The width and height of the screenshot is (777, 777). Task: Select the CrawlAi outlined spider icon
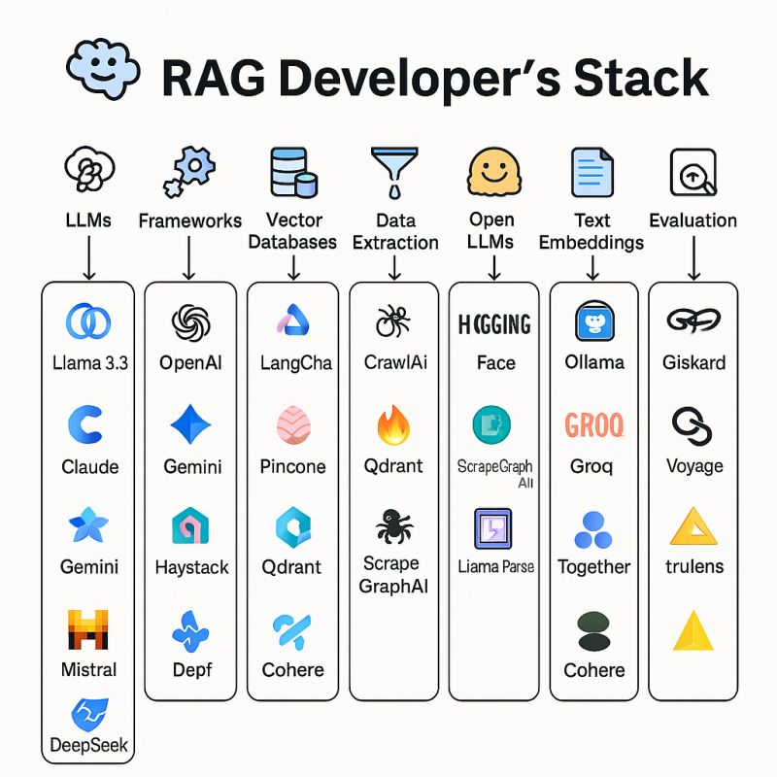[x=393, y=321]
